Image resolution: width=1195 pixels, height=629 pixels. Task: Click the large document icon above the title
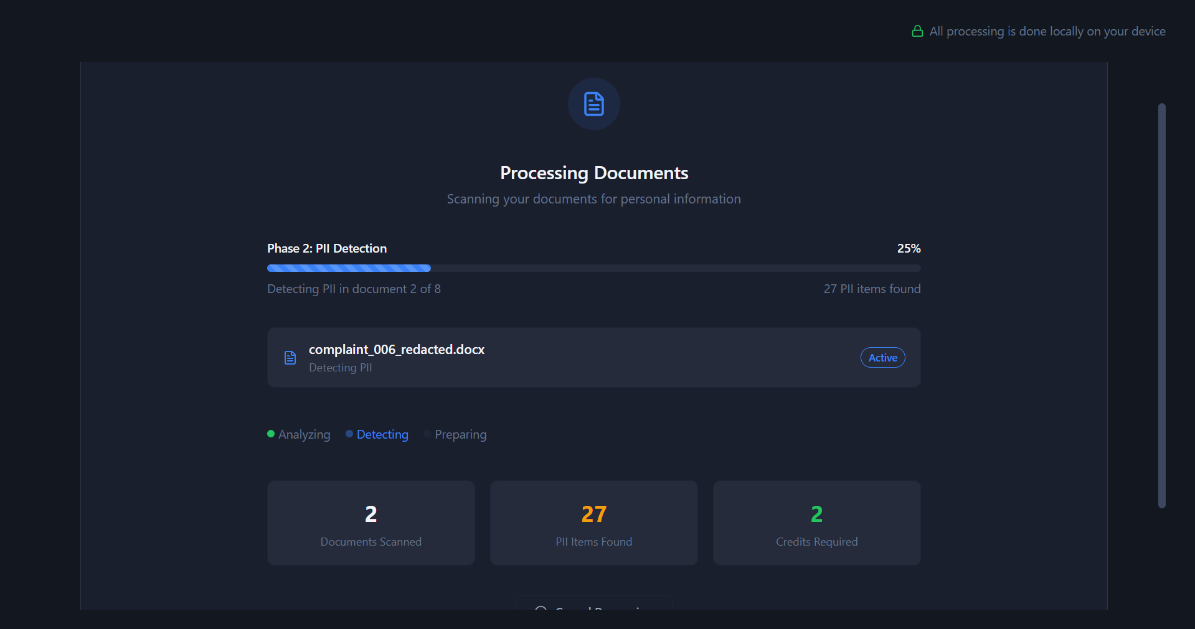pos(593,104)
